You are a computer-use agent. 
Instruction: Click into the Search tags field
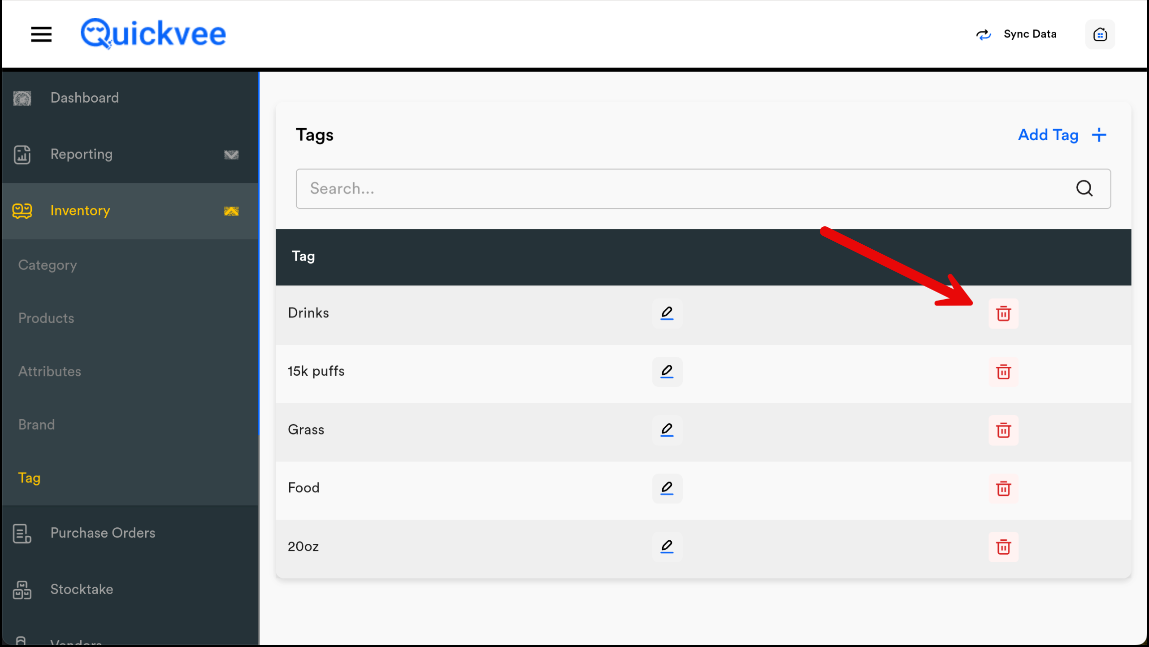pos(683,188)
